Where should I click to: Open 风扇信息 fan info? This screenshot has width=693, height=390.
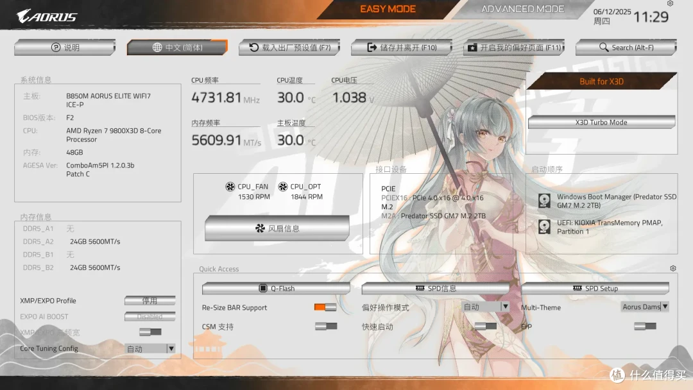pos(277,228)
